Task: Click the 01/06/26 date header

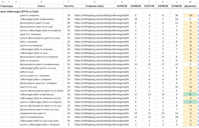Action: pos(136,6)
